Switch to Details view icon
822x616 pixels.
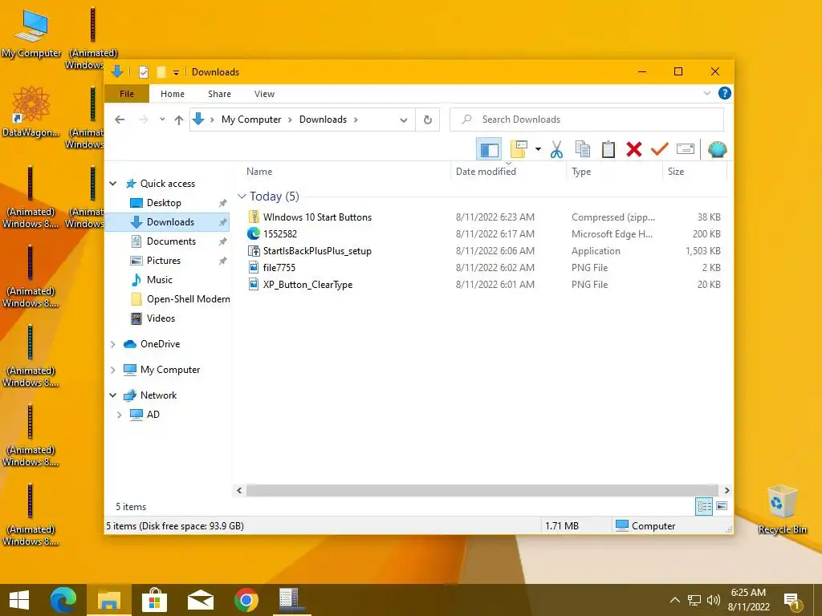(x=704, y=506)
